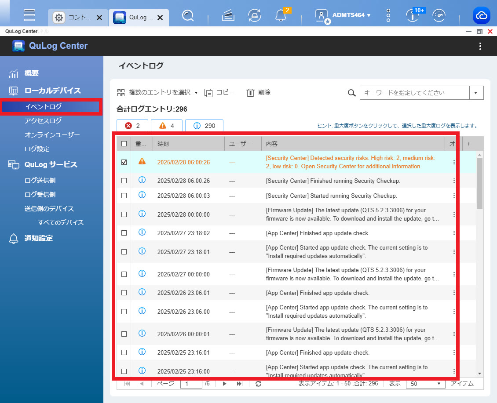Open the main hamburger menu
This screenshot has width=497, height=403.
point(29,15)
